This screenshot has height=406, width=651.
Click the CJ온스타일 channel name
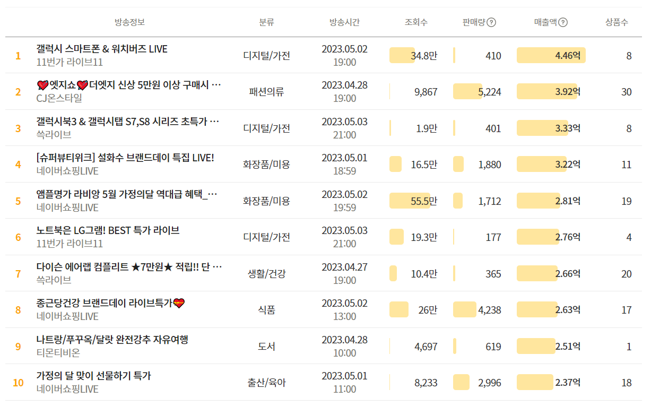coord(59,98)
